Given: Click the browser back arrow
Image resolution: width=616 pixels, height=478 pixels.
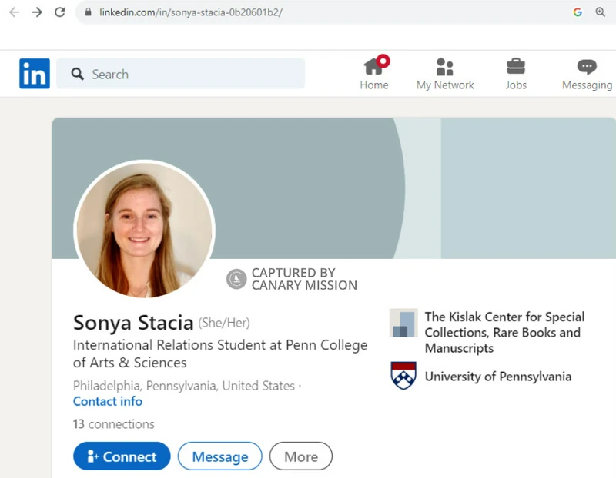Looking at the screenshot, I should click(15, 12).
